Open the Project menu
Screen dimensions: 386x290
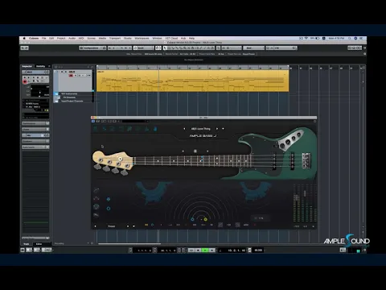point(61,39)
